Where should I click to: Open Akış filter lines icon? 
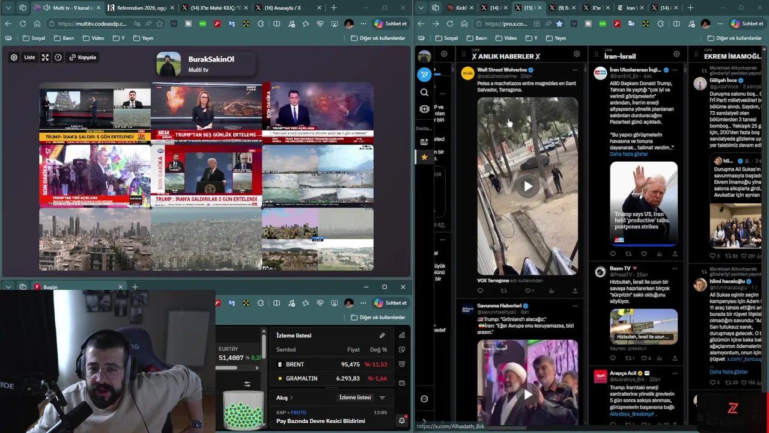pyautogui.click(x=382, y=398)
